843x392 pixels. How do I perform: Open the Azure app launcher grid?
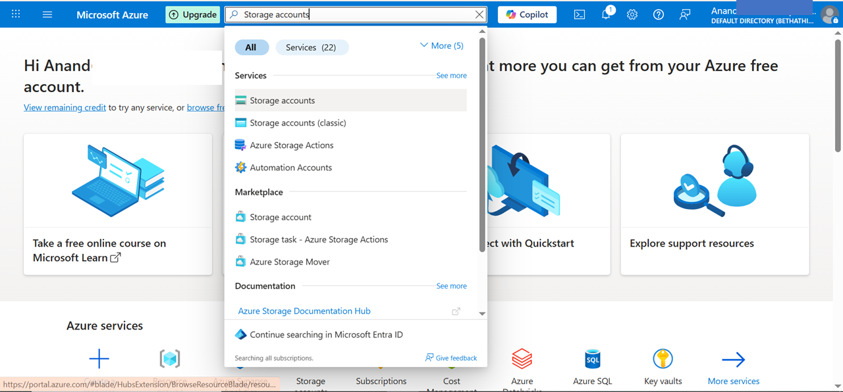point(16,14)
